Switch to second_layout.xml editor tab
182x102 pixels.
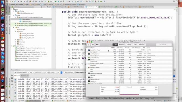[x=130, y=7]
